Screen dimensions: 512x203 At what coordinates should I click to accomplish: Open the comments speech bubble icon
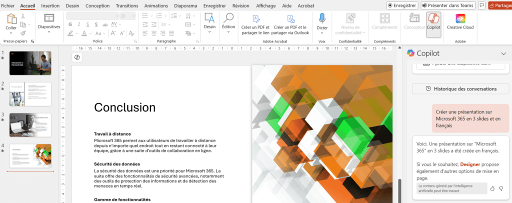pos(481,5)
